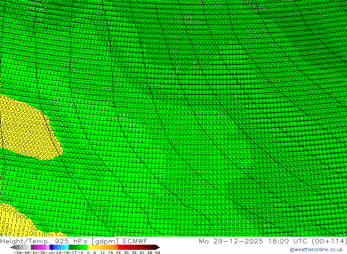Click the '-54' legend value label
The height and width of the screenshot is (254, 347).
point(17,253)
